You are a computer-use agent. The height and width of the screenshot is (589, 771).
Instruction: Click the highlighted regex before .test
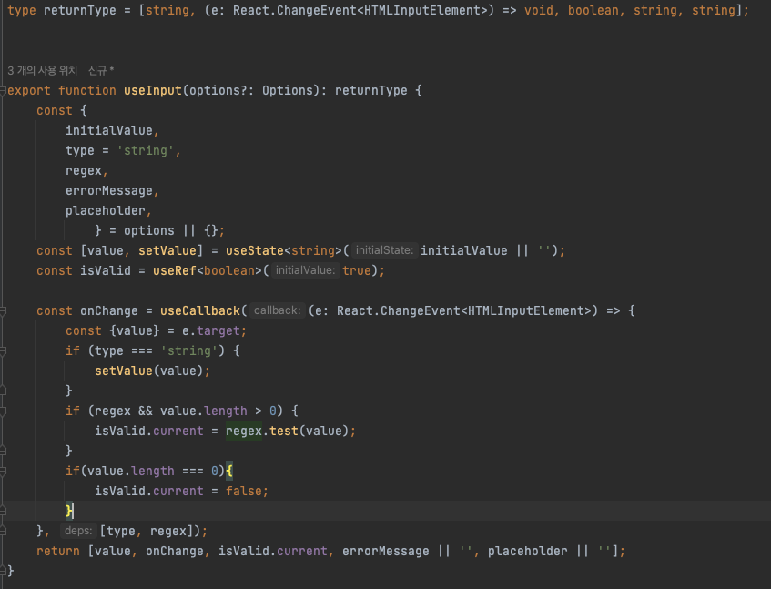(244, 432)
